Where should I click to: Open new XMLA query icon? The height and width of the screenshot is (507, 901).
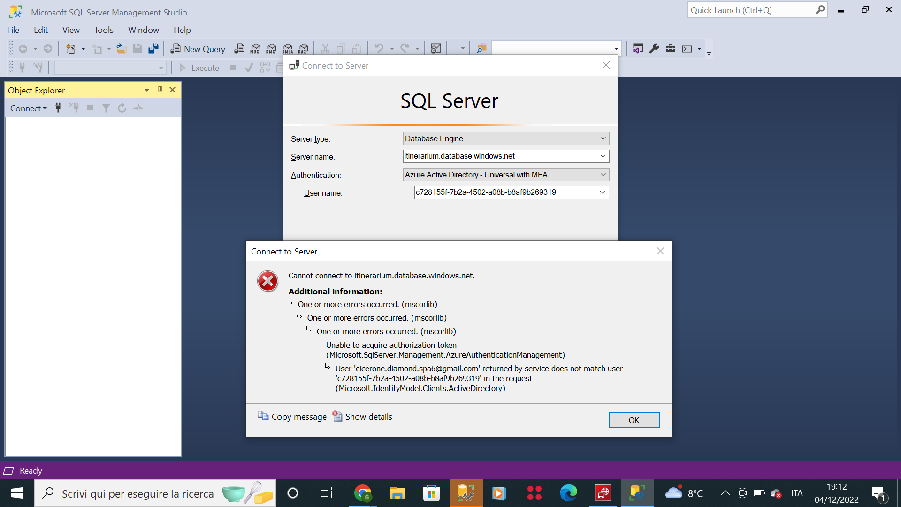click(x=288, y=48)
